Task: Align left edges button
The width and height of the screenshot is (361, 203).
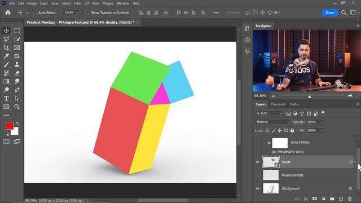Action: point(141,12)
